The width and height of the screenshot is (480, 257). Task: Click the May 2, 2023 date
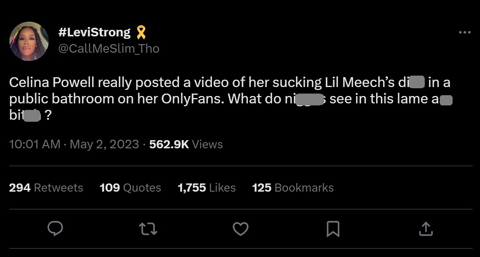(x=104, y=144)
